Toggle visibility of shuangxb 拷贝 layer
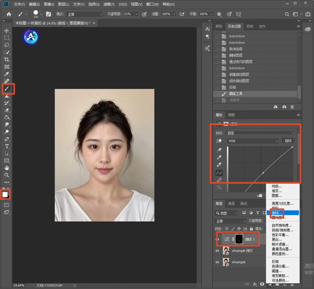The height and width of the screenshot is (289, 314). coord(217,251)
